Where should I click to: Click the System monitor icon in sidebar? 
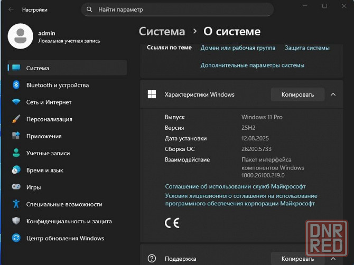coord(16,68)
